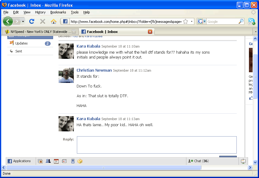This screenshot has width=259, height=178.
Task: Open the History menu
Action: [40, 12]
